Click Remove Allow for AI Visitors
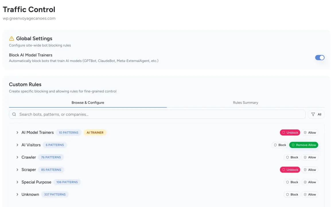Screen dimensions: 335x207 point(303,145)
